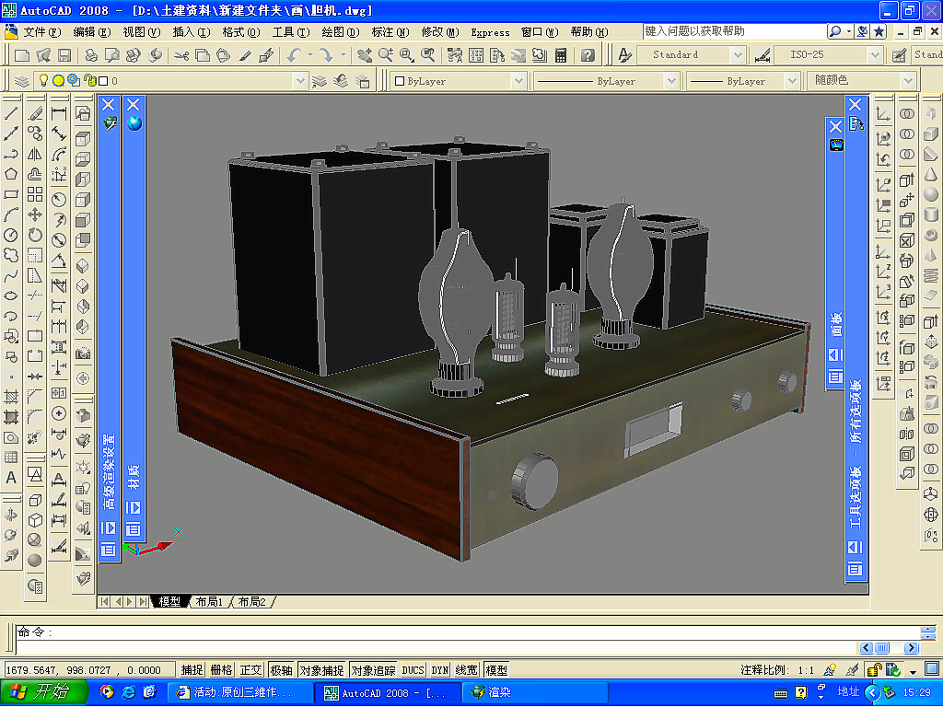Click the Help question mark icon
The image size is (943, 707).
click(588, 55)
